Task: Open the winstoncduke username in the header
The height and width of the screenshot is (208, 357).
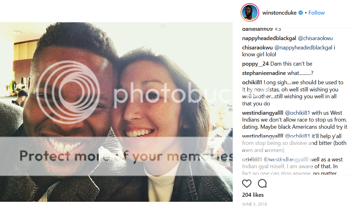Action: 279,13
